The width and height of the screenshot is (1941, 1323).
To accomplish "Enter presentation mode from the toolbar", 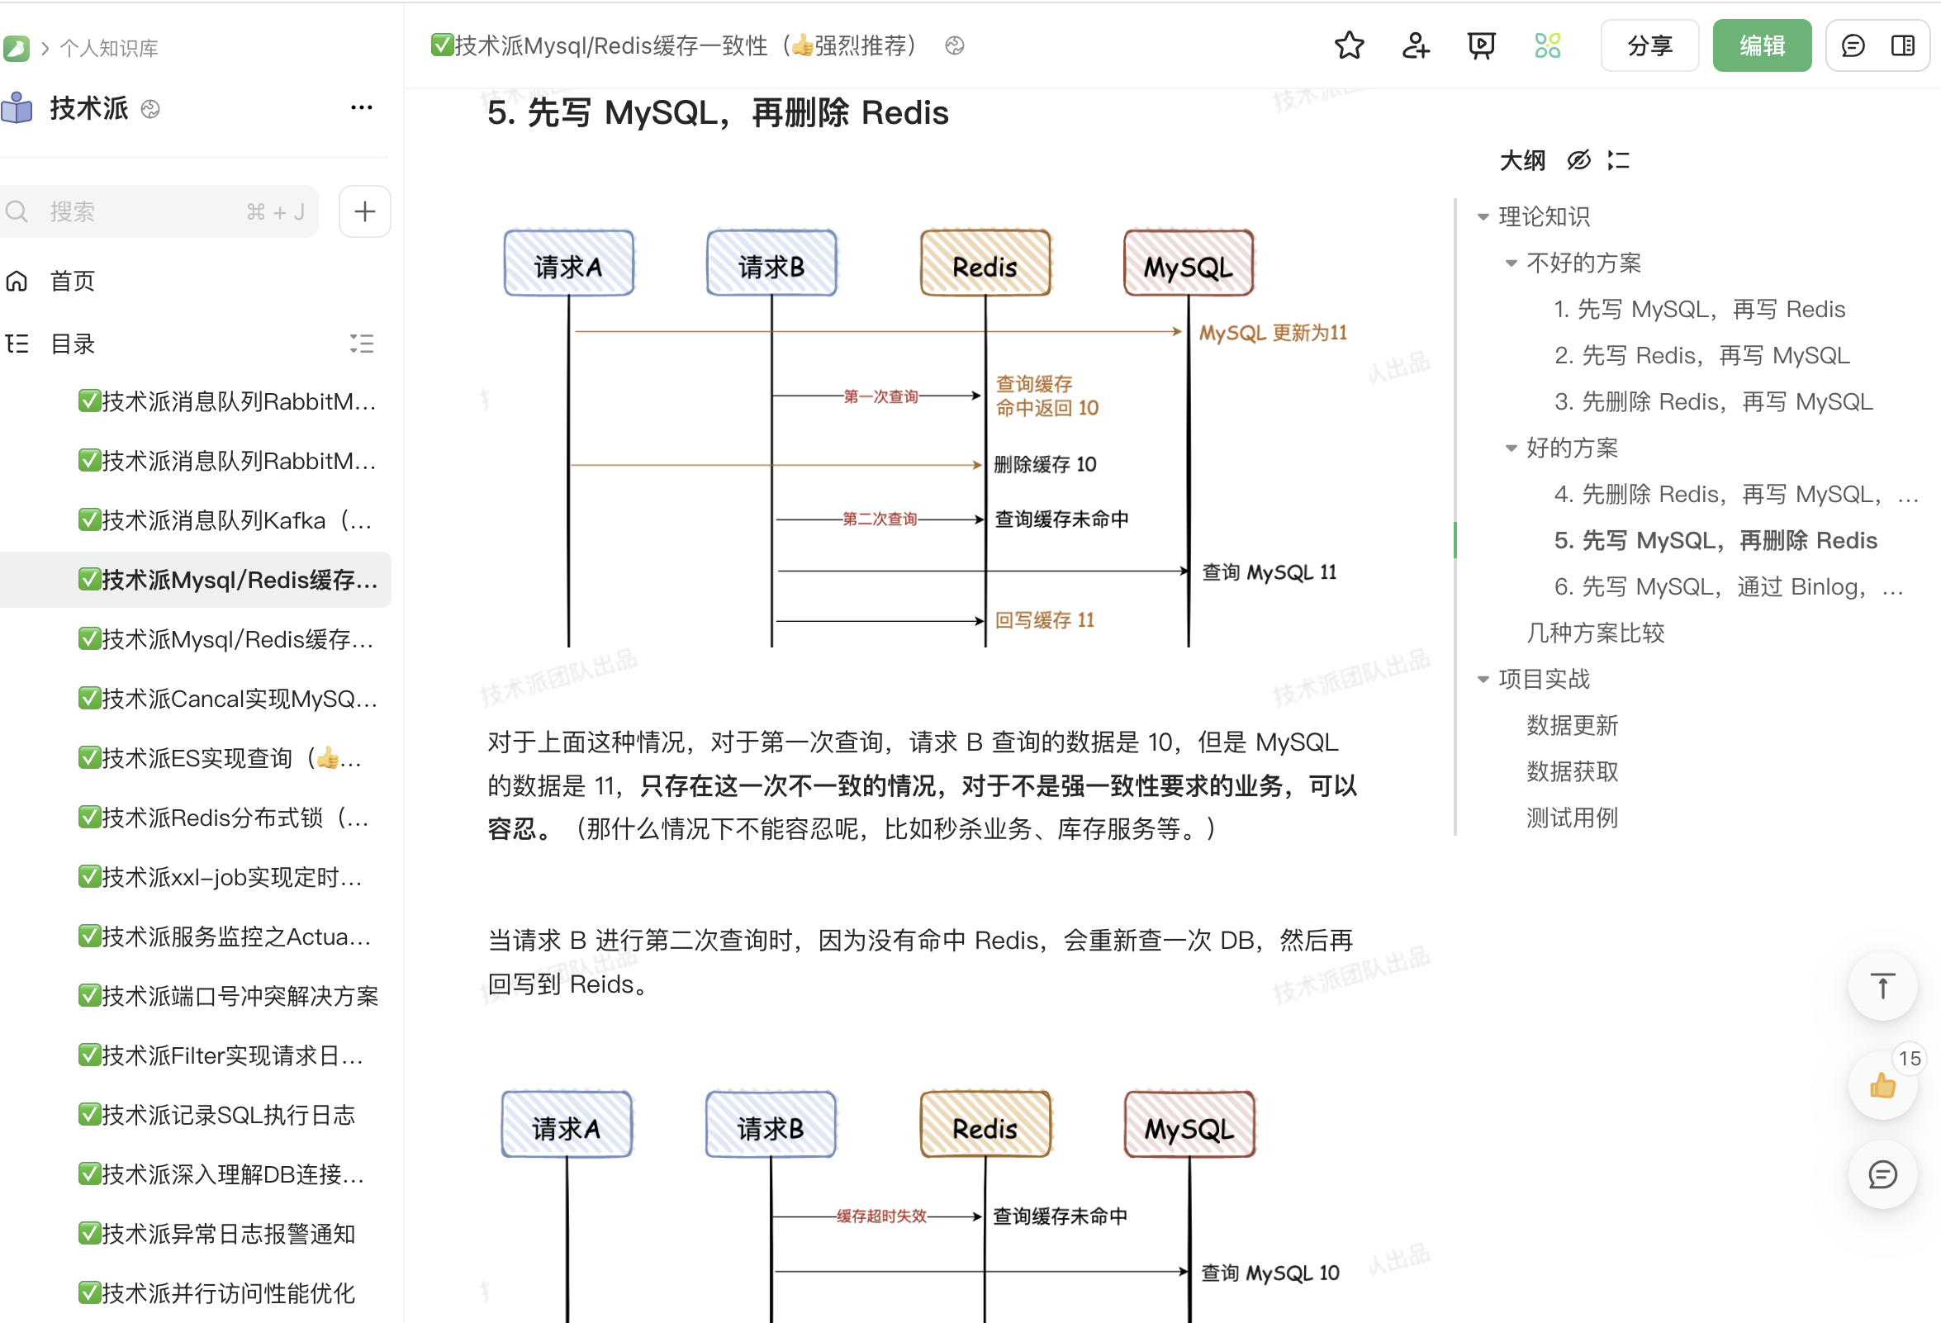I will pyautogui.click(x=1481, y=46).
